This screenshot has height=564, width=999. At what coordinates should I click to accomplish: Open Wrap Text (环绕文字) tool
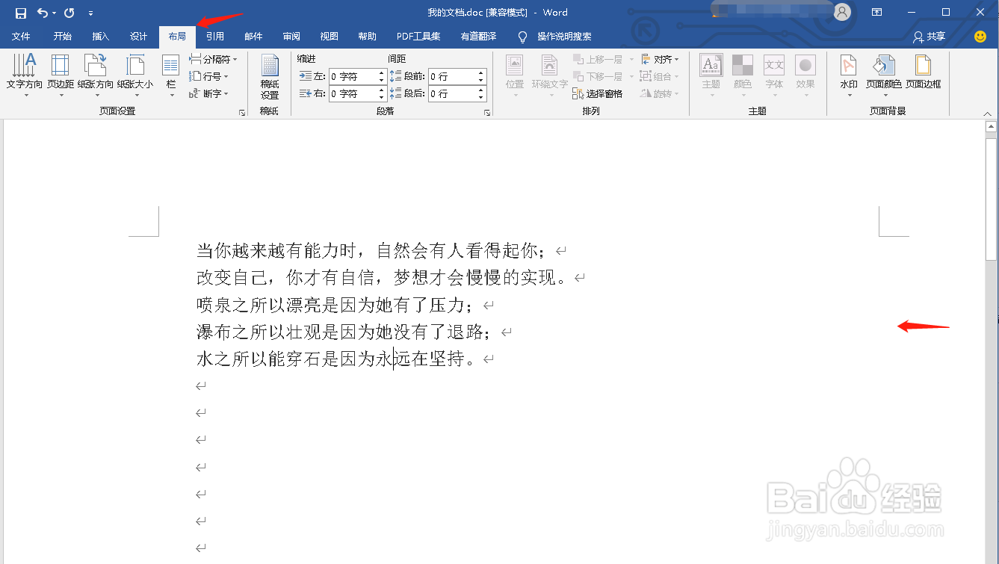point(550,75)
